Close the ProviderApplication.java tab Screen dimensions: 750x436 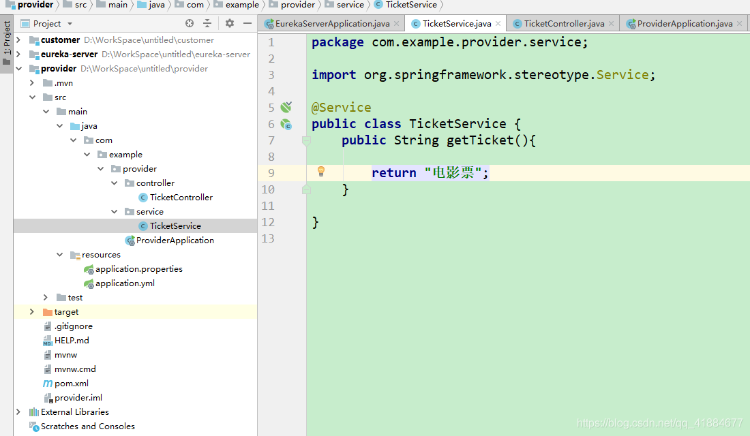tap(740, 23)
